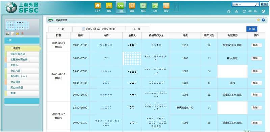Cancel the 14:00~17:00 meeting
The height and width of the screenshot is (132, 270).
(256, 58)
